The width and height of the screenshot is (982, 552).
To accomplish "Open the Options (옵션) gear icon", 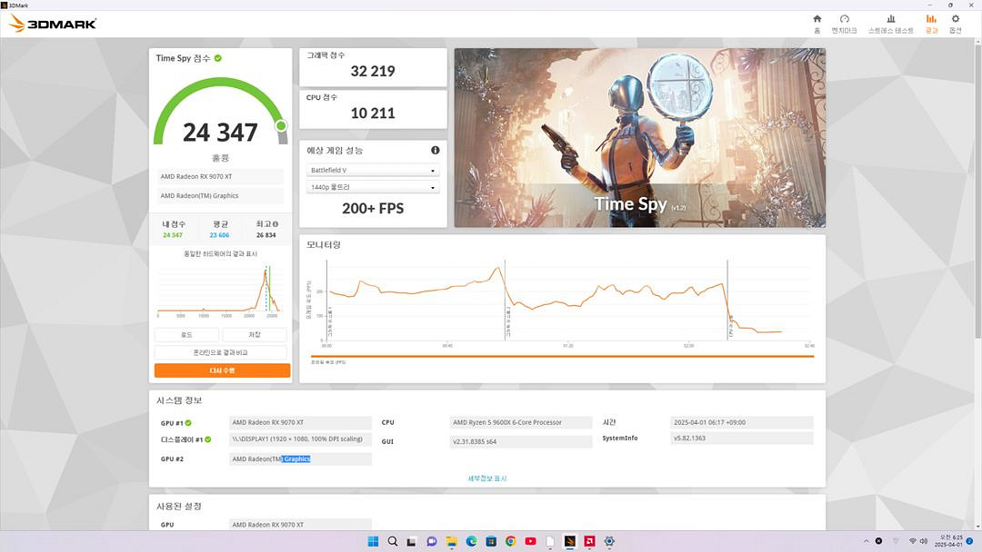I will [x=955, y=20].
